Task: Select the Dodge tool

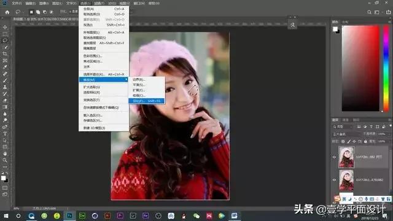Action: pos(5,120)
